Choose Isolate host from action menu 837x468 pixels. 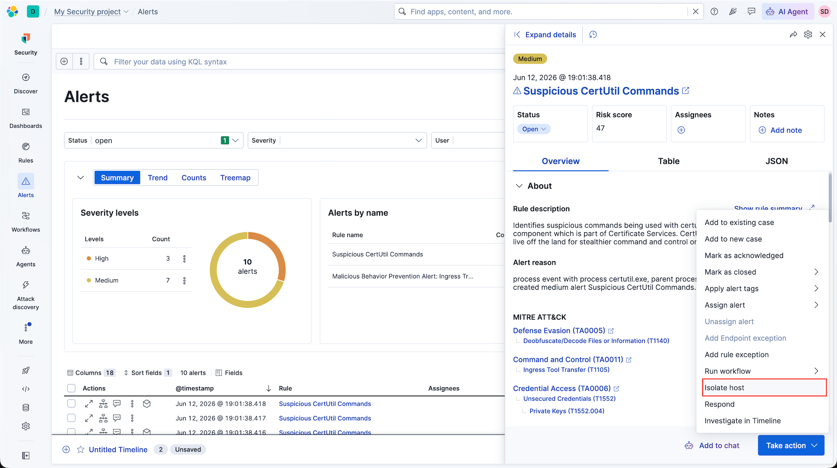click(x=764, y=388)
